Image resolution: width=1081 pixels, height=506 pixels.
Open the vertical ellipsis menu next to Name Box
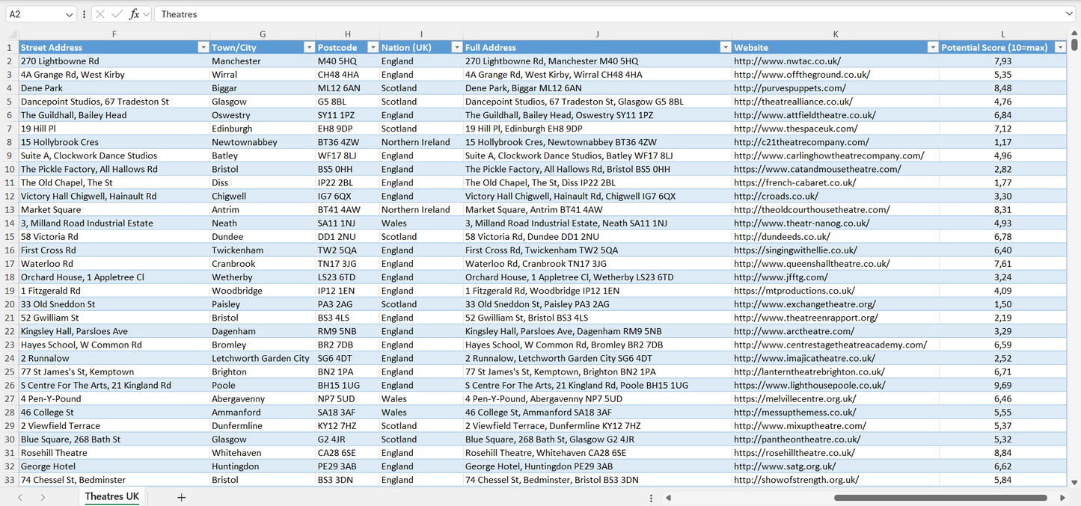point(84,13)
